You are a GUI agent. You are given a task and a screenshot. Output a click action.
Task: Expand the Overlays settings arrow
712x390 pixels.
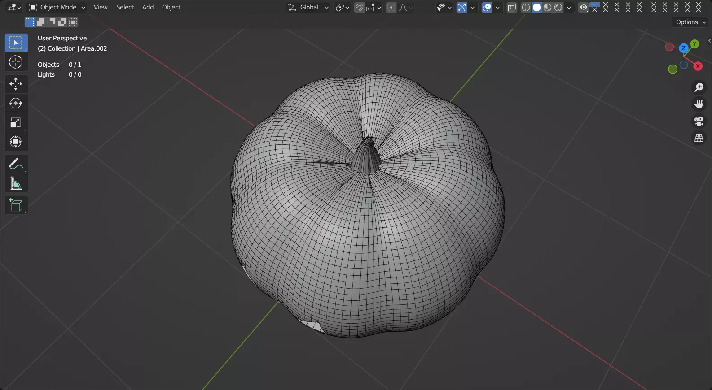(x=497, y=7)
